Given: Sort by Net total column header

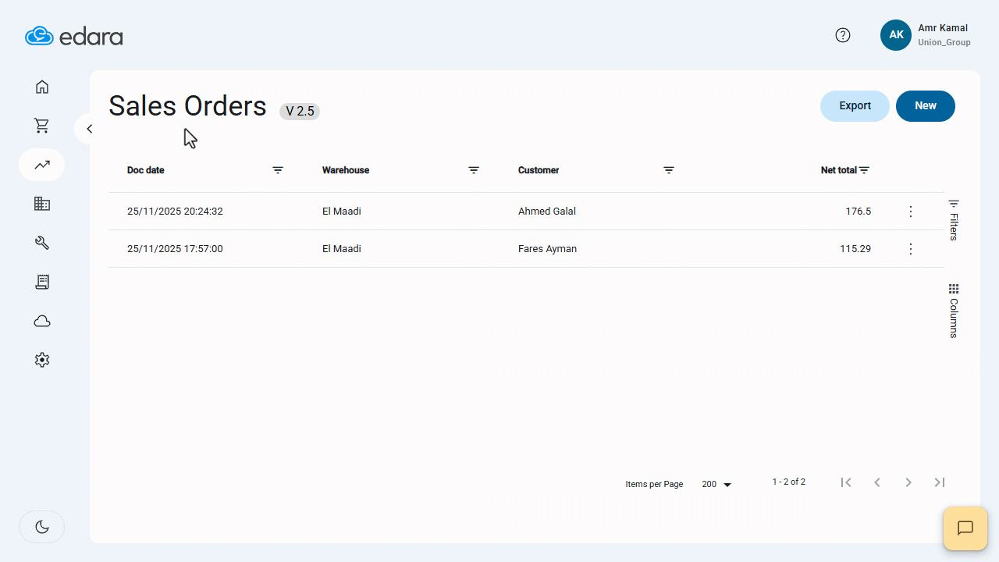Looking at the screenshot, I should point(839,170).
